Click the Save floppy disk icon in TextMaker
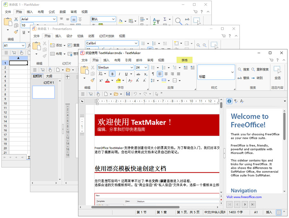This screenshot has width=289, height=218. (x=128, y=94)
